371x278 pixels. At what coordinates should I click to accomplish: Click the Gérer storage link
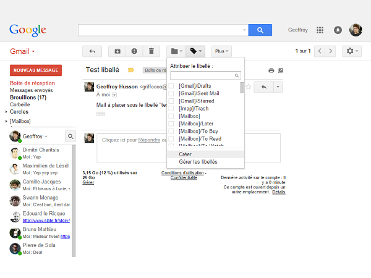pos(88,182)
